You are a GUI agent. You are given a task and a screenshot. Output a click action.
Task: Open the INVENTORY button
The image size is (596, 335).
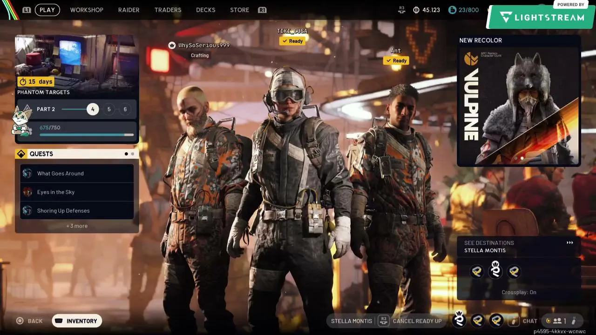[77, 321]
